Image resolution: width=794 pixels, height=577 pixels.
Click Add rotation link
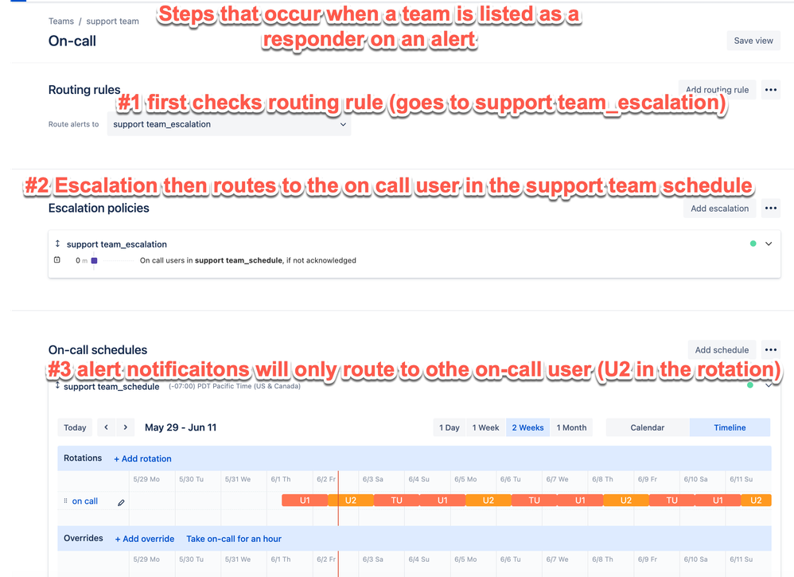tap(142, 458)
